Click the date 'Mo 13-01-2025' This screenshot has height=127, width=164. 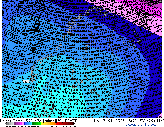tap(109, 121)
